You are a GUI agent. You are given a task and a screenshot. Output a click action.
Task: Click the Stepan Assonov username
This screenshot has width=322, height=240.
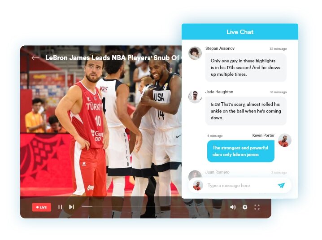click(x=220, y=48)
